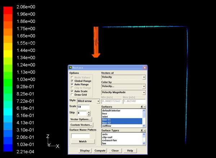Screen dimensions: 216x158
Task: Enable the Draw Grid checkbox
Action: 72,95
